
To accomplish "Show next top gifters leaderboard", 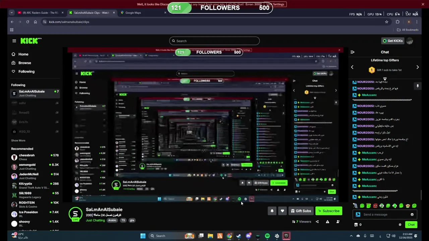I will pyautogui.click(x=418, y=67).
